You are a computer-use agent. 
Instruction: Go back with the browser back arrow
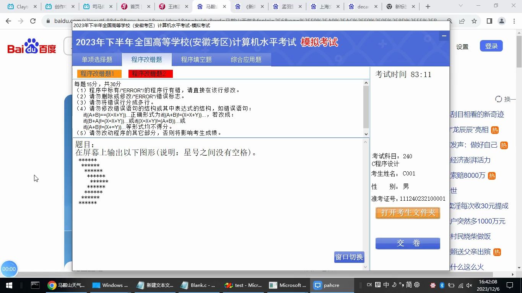click(x=9, y=21)
